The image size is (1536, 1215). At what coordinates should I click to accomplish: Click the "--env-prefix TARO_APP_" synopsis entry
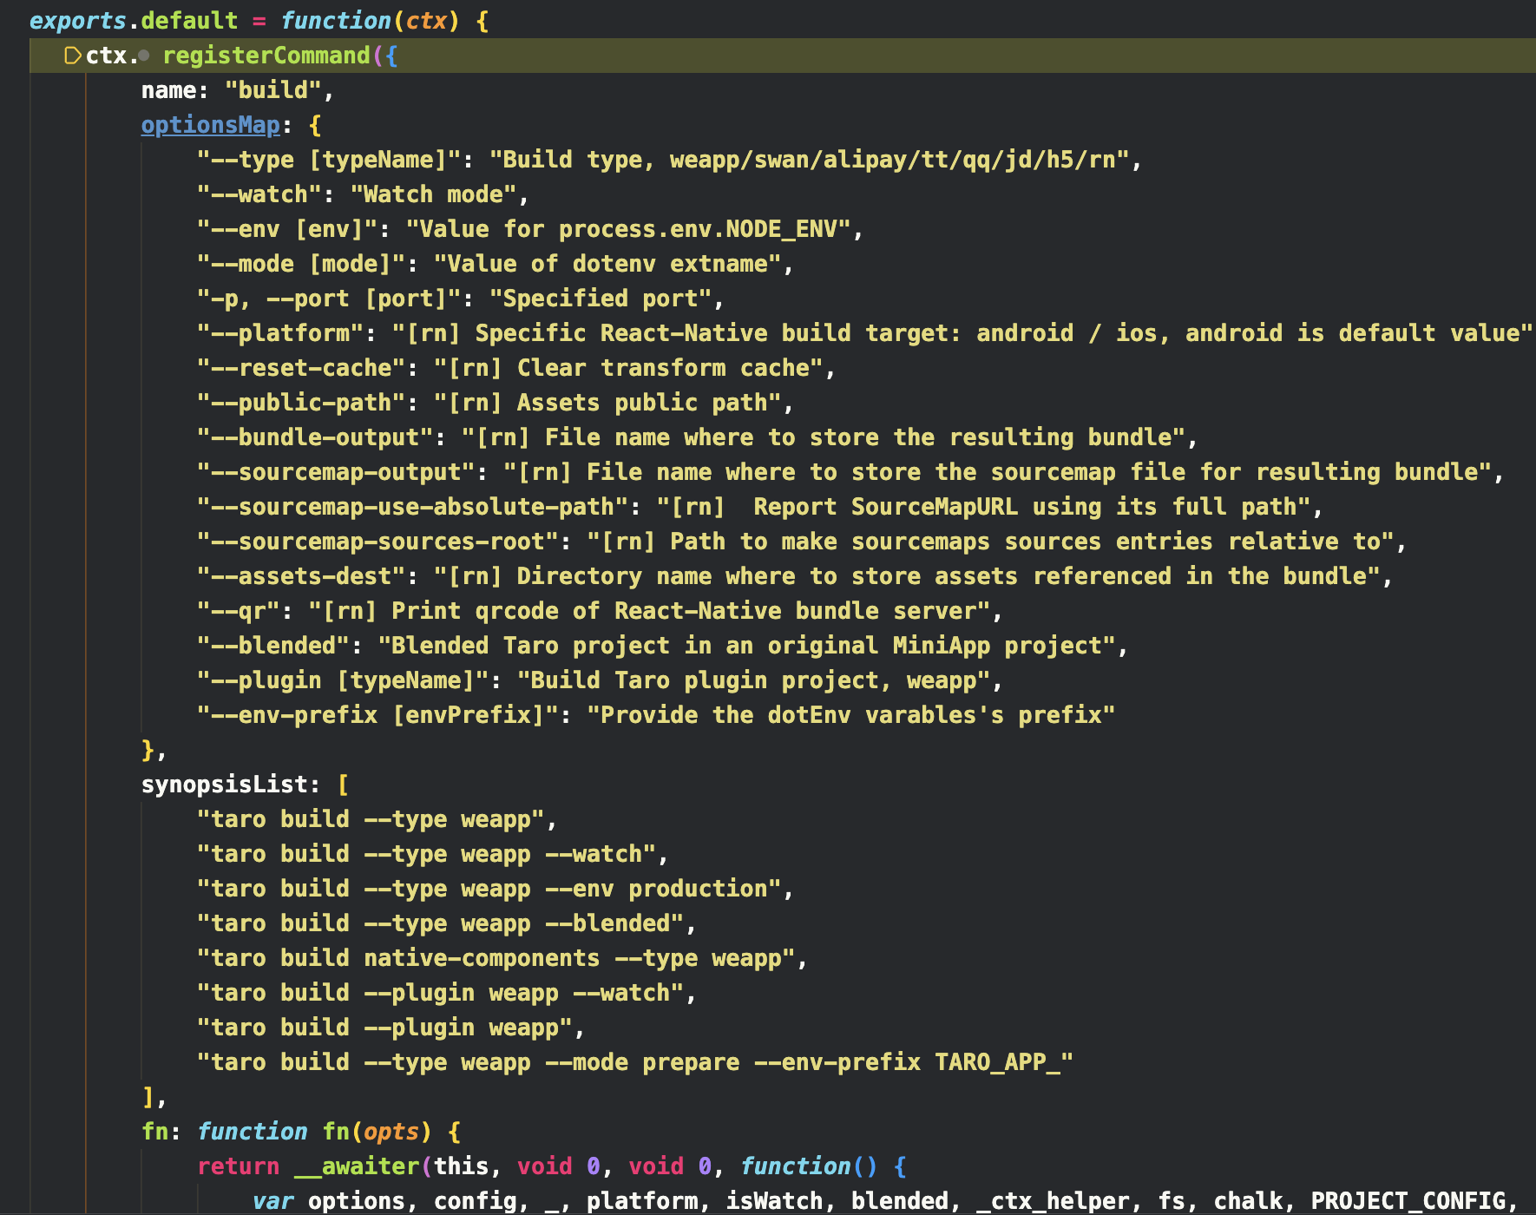(635, 1062)
